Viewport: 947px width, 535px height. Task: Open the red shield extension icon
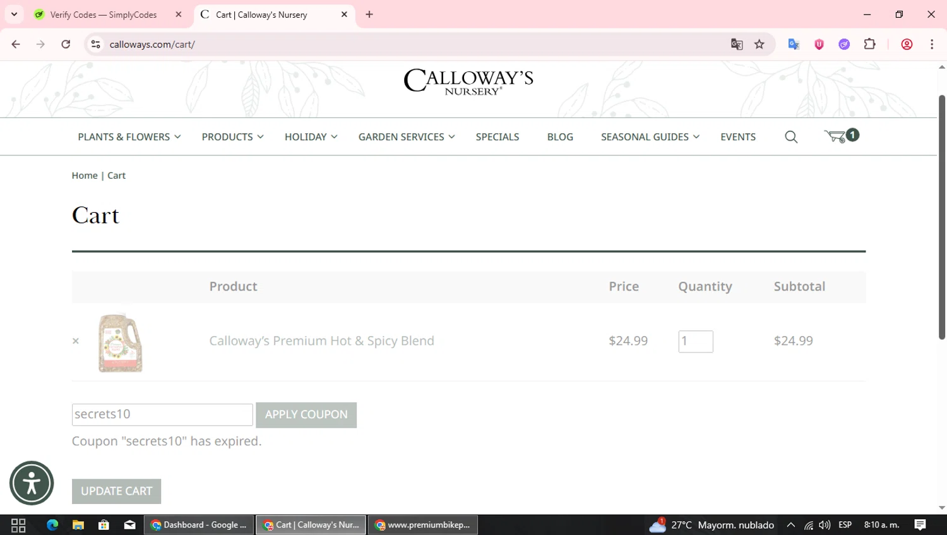click(819, 44)
